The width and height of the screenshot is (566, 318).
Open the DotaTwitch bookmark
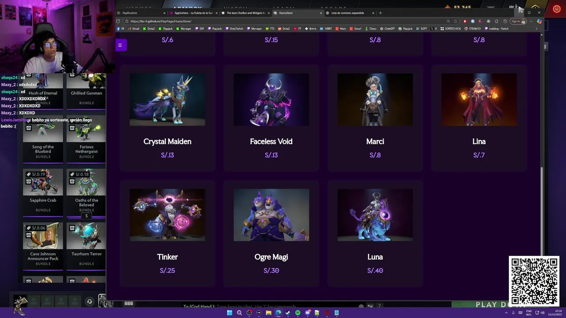234,29
